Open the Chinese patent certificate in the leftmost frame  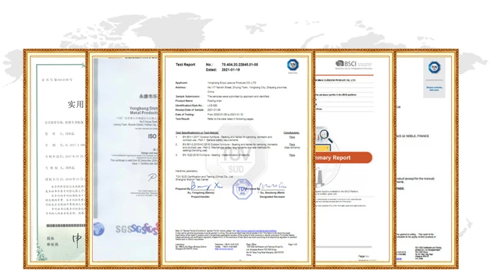[x=55, y=159]
